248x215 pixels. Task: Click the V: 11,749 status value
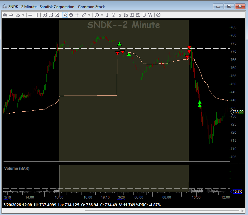pyautogui.click(x=127, y=205)
